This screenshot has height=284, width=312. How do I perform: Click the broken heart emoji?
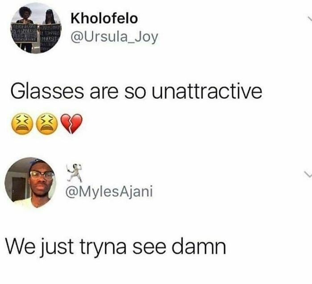[71, 124]
